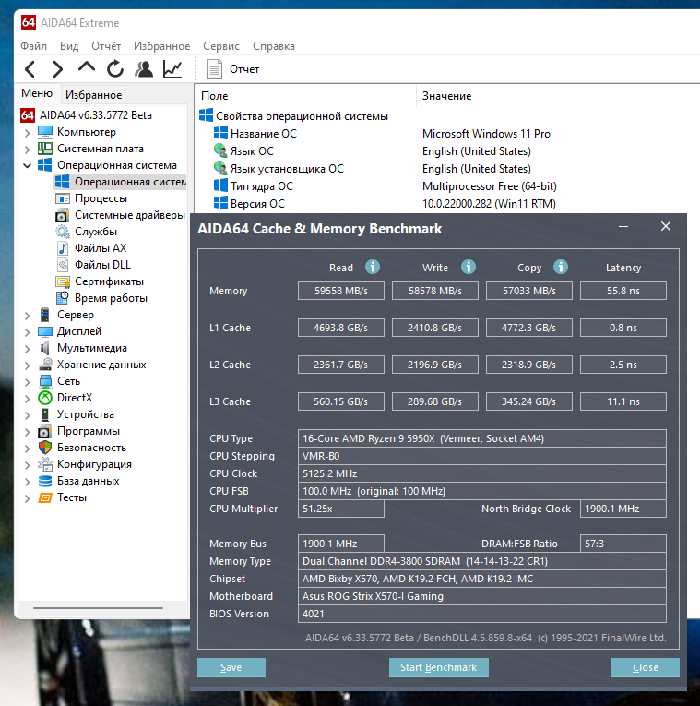This screenshot has width=700, height=706.
Task: Open the Файл menu
Action: (34, 46)
